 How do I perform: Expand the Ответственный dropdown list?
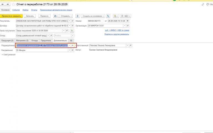pyautogui.click(x=127, y=46)
